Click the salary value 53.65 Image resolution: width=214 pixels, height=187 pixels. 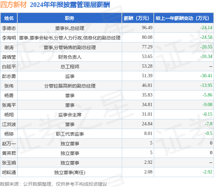click(x=147, y=56)
